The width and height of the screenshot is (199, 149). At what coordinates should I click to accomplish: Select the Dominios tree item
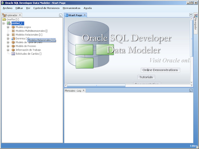[21, 38]
